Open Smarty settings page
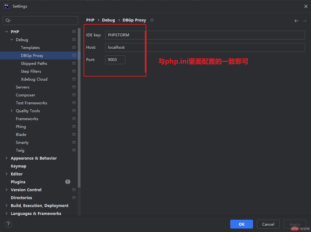This screenshot has height=232, width=311. [x=22, y=143]
